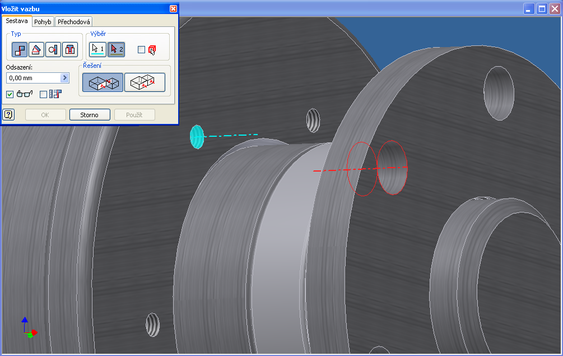Disable the preview glasses checkbox

[x=10, y=94]
